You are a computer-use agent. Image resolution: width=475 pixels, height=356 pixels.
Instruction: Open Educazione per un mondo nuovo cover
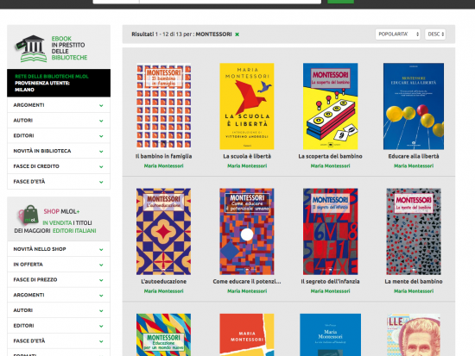coord(163,334)
